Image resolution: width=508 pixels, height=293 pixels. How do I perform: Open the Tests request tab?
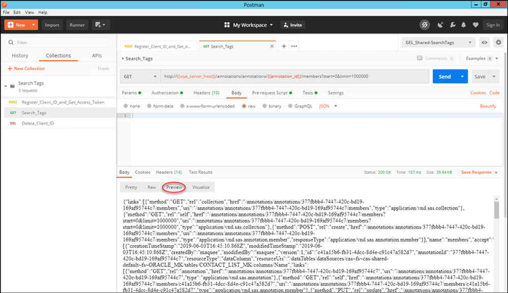[310, 93]
